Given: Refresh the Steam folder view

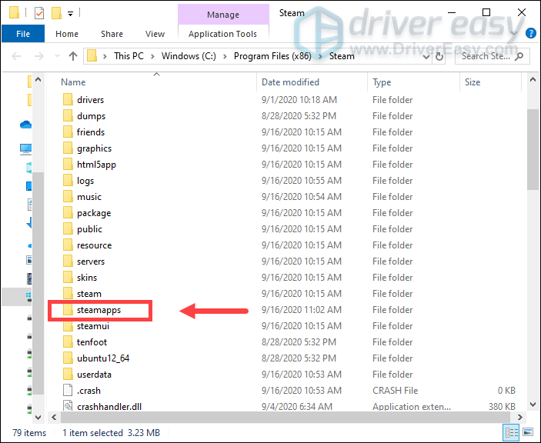Looking at the screenshot, I should click(439, 56).
